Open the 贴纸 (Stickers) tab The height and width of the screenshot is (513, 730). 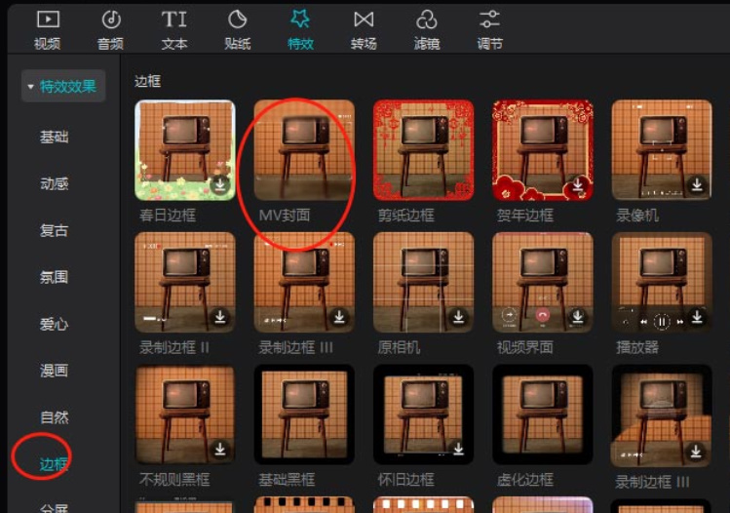point(238,30)
